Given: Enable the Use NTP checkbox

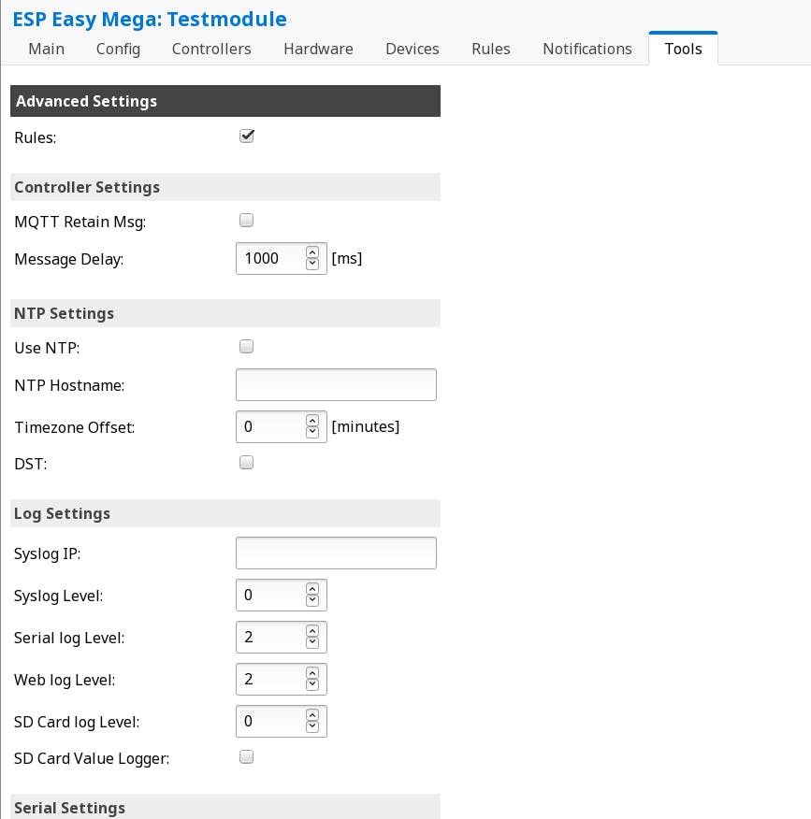Looking at the screenshot, I should tap(247, 347).
